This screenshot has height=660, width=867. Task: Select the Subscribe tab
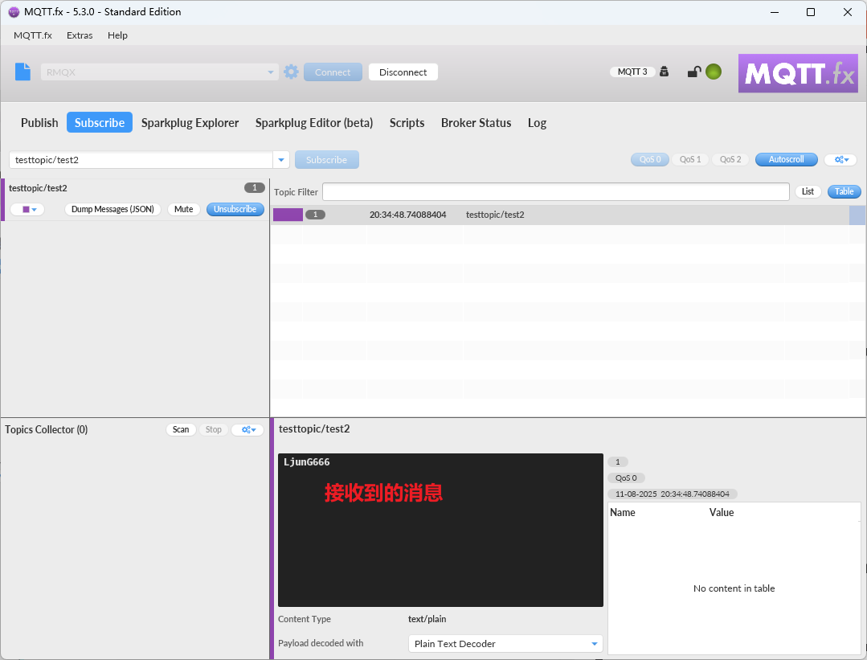[100, 123]
